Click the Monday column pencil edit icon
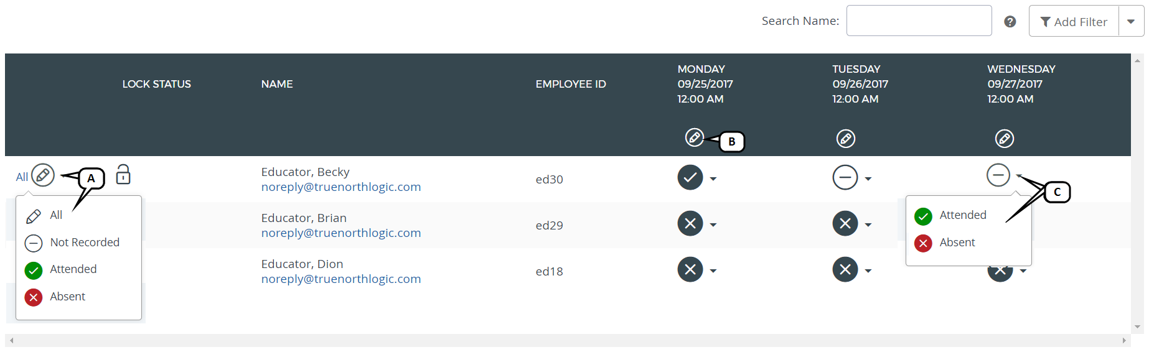Screen dimensions: 1149x352 (694, 137)
